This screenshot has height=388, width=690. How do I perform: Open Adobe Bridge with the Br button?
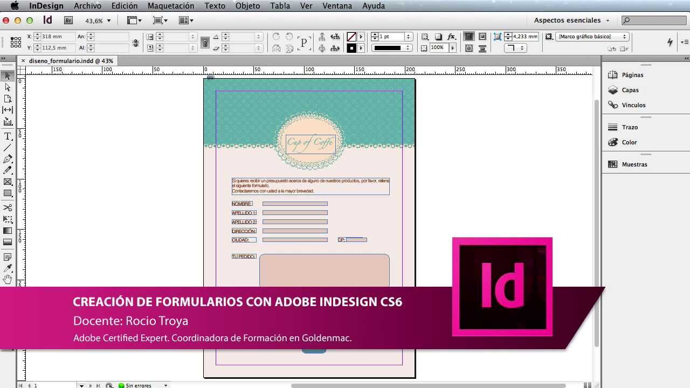68,20
